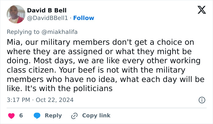Click the tweet's first line starting "Mia,"
This screenshot has height=124, width=213.
pos(100,42)
